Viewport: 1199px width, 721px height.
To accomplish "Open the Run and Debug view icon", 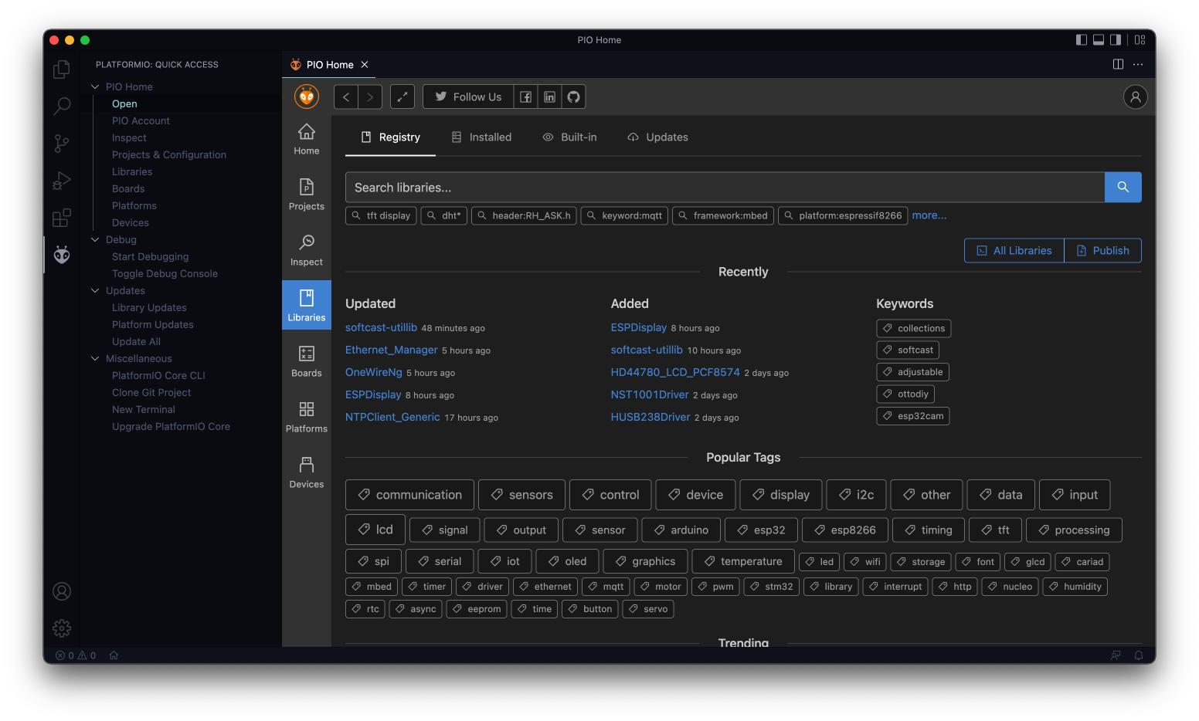I will [62, 181].
